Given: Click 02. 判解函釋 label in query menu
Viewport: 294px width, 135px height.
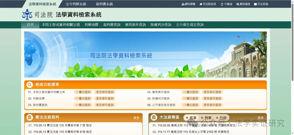Looking at the screenshot, I should pyautogui.click(x=36, y=98).
